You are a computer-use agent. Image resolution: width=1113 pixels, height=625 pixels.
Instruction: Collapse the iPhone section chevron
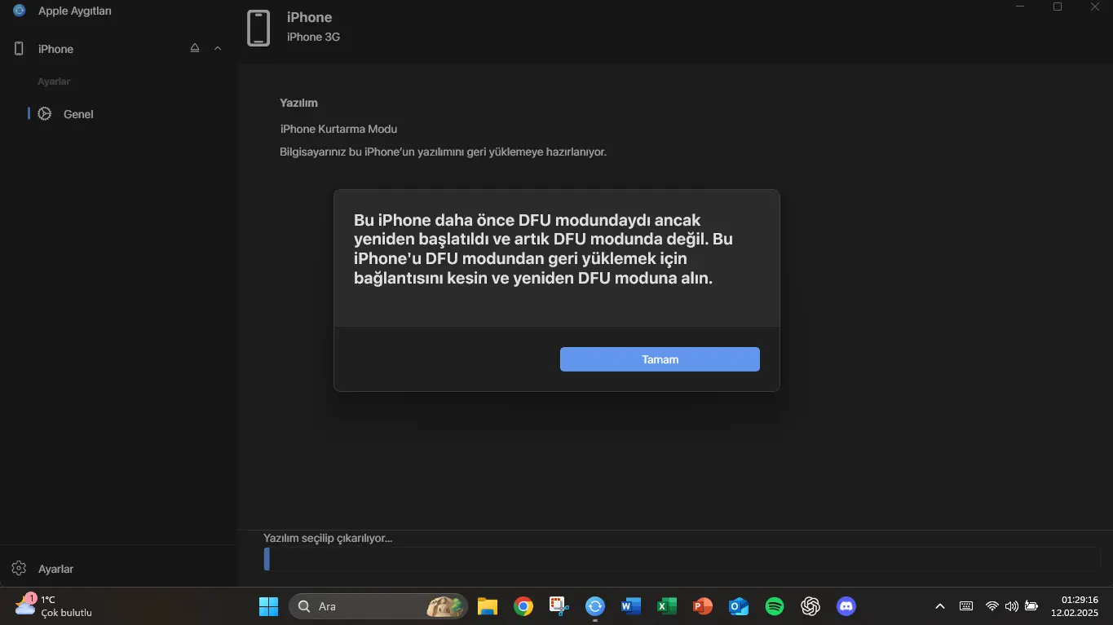(x=218, y=48)
